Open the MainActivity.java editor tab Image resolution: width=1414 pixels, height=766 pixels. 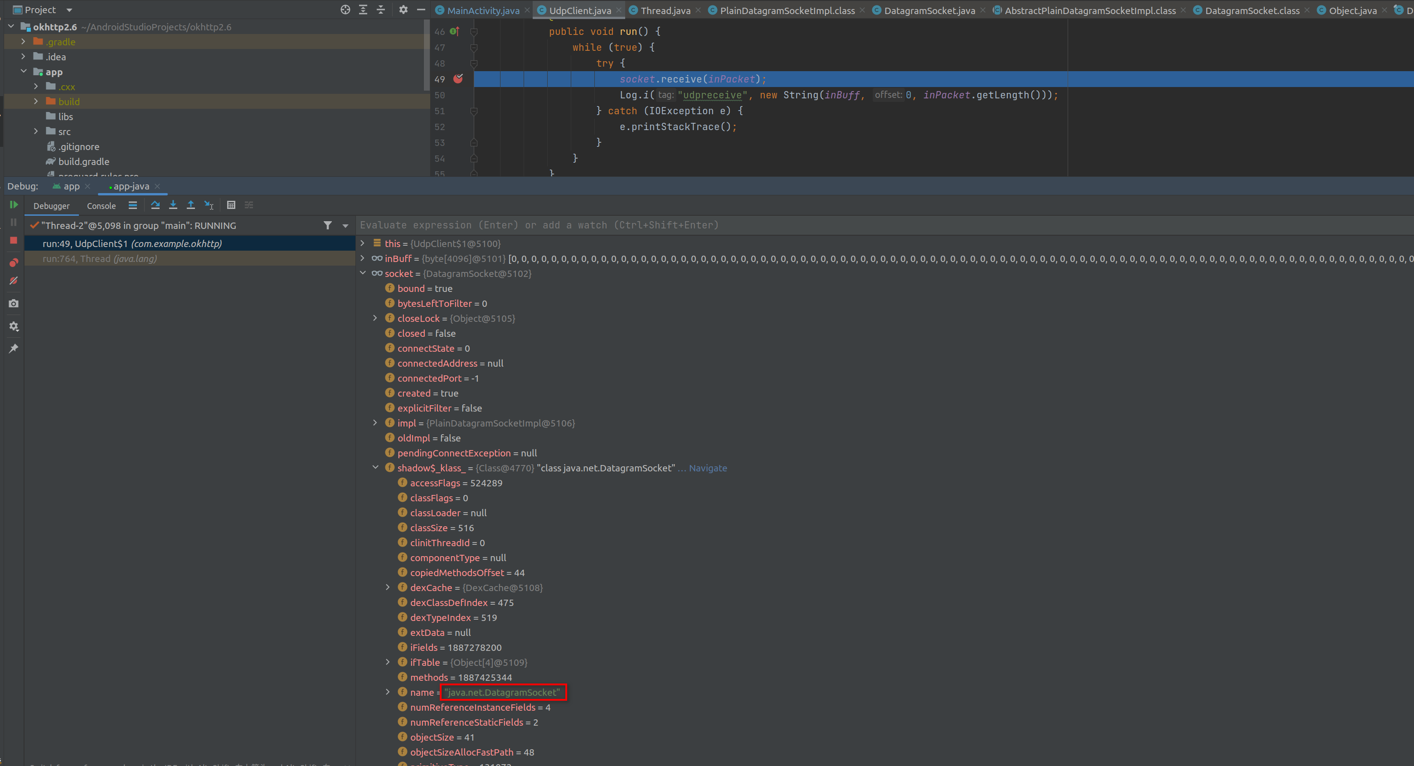482,10
